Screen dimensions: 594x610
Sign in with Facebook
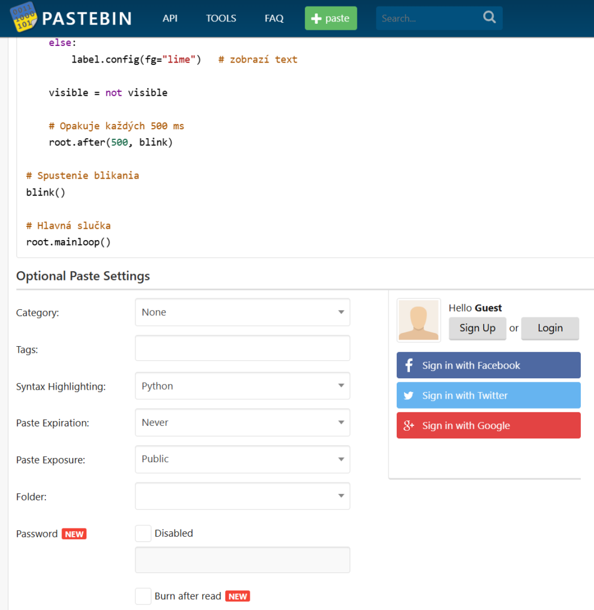click(489, 365)
